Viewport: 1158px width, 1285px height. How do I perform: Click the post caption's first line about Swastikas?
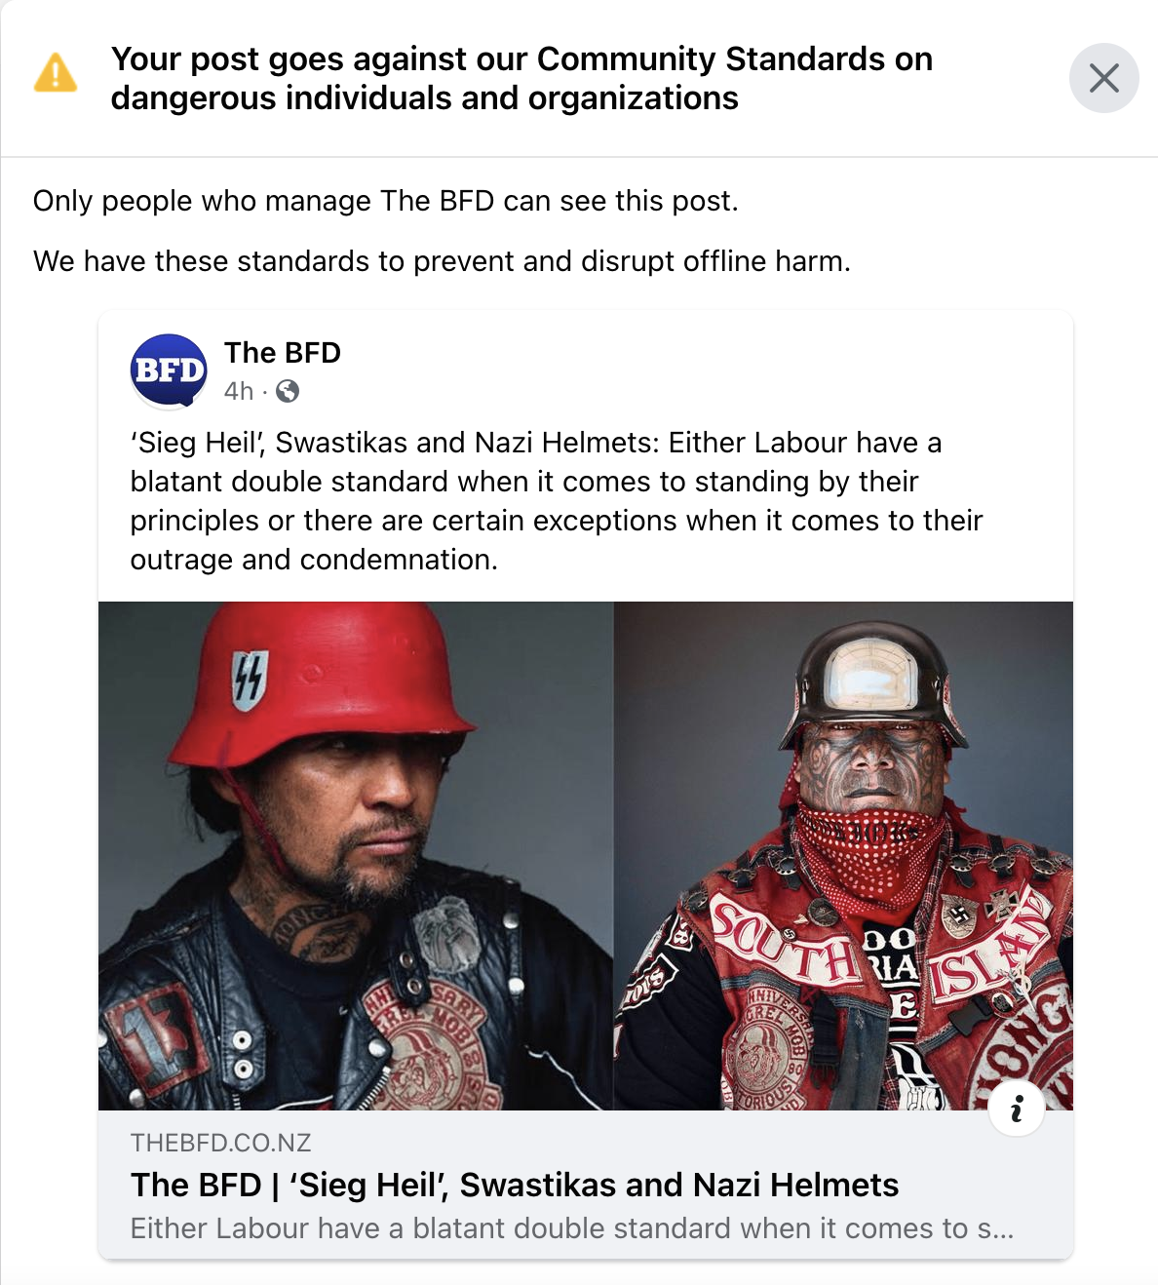(x=536, y=443)
